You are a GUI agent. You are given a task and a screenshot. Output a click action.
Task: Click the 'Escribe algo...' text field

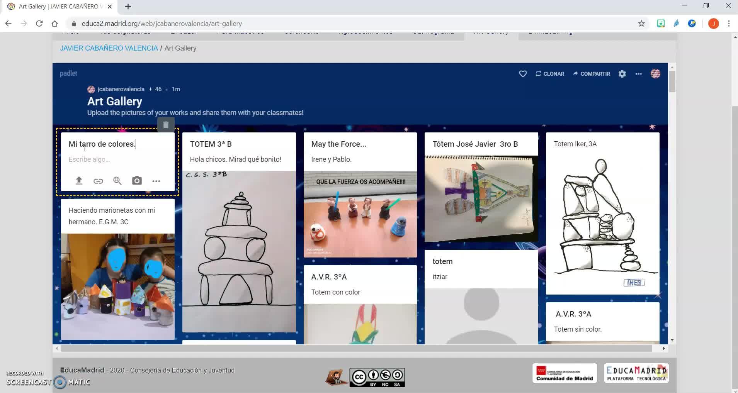[116, 159]
